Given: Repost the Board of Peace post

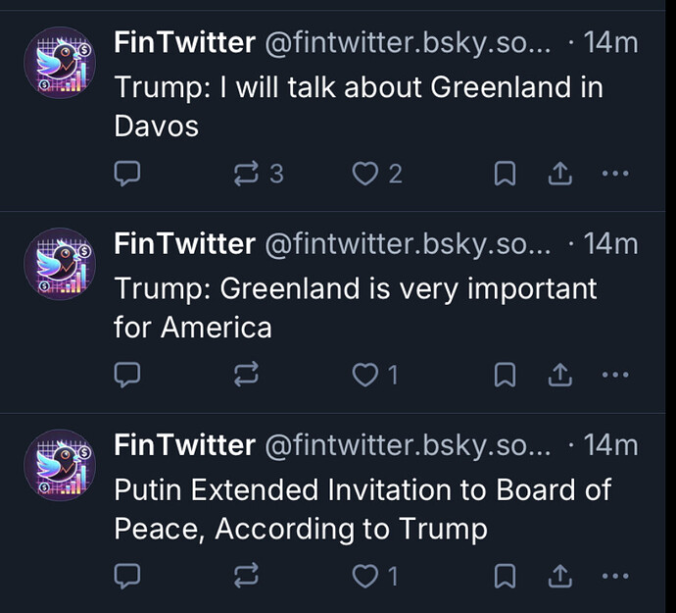Looking at the screenshot, I should (245, 576).
